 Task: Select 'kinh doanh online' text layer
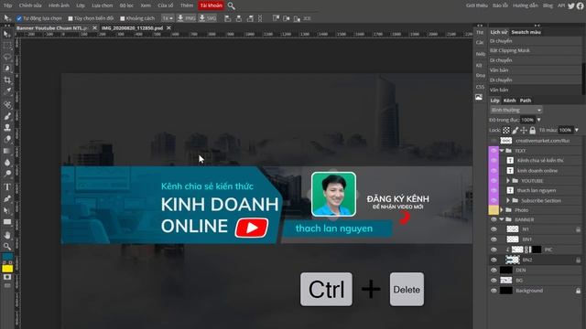click(x=537, y=171)
